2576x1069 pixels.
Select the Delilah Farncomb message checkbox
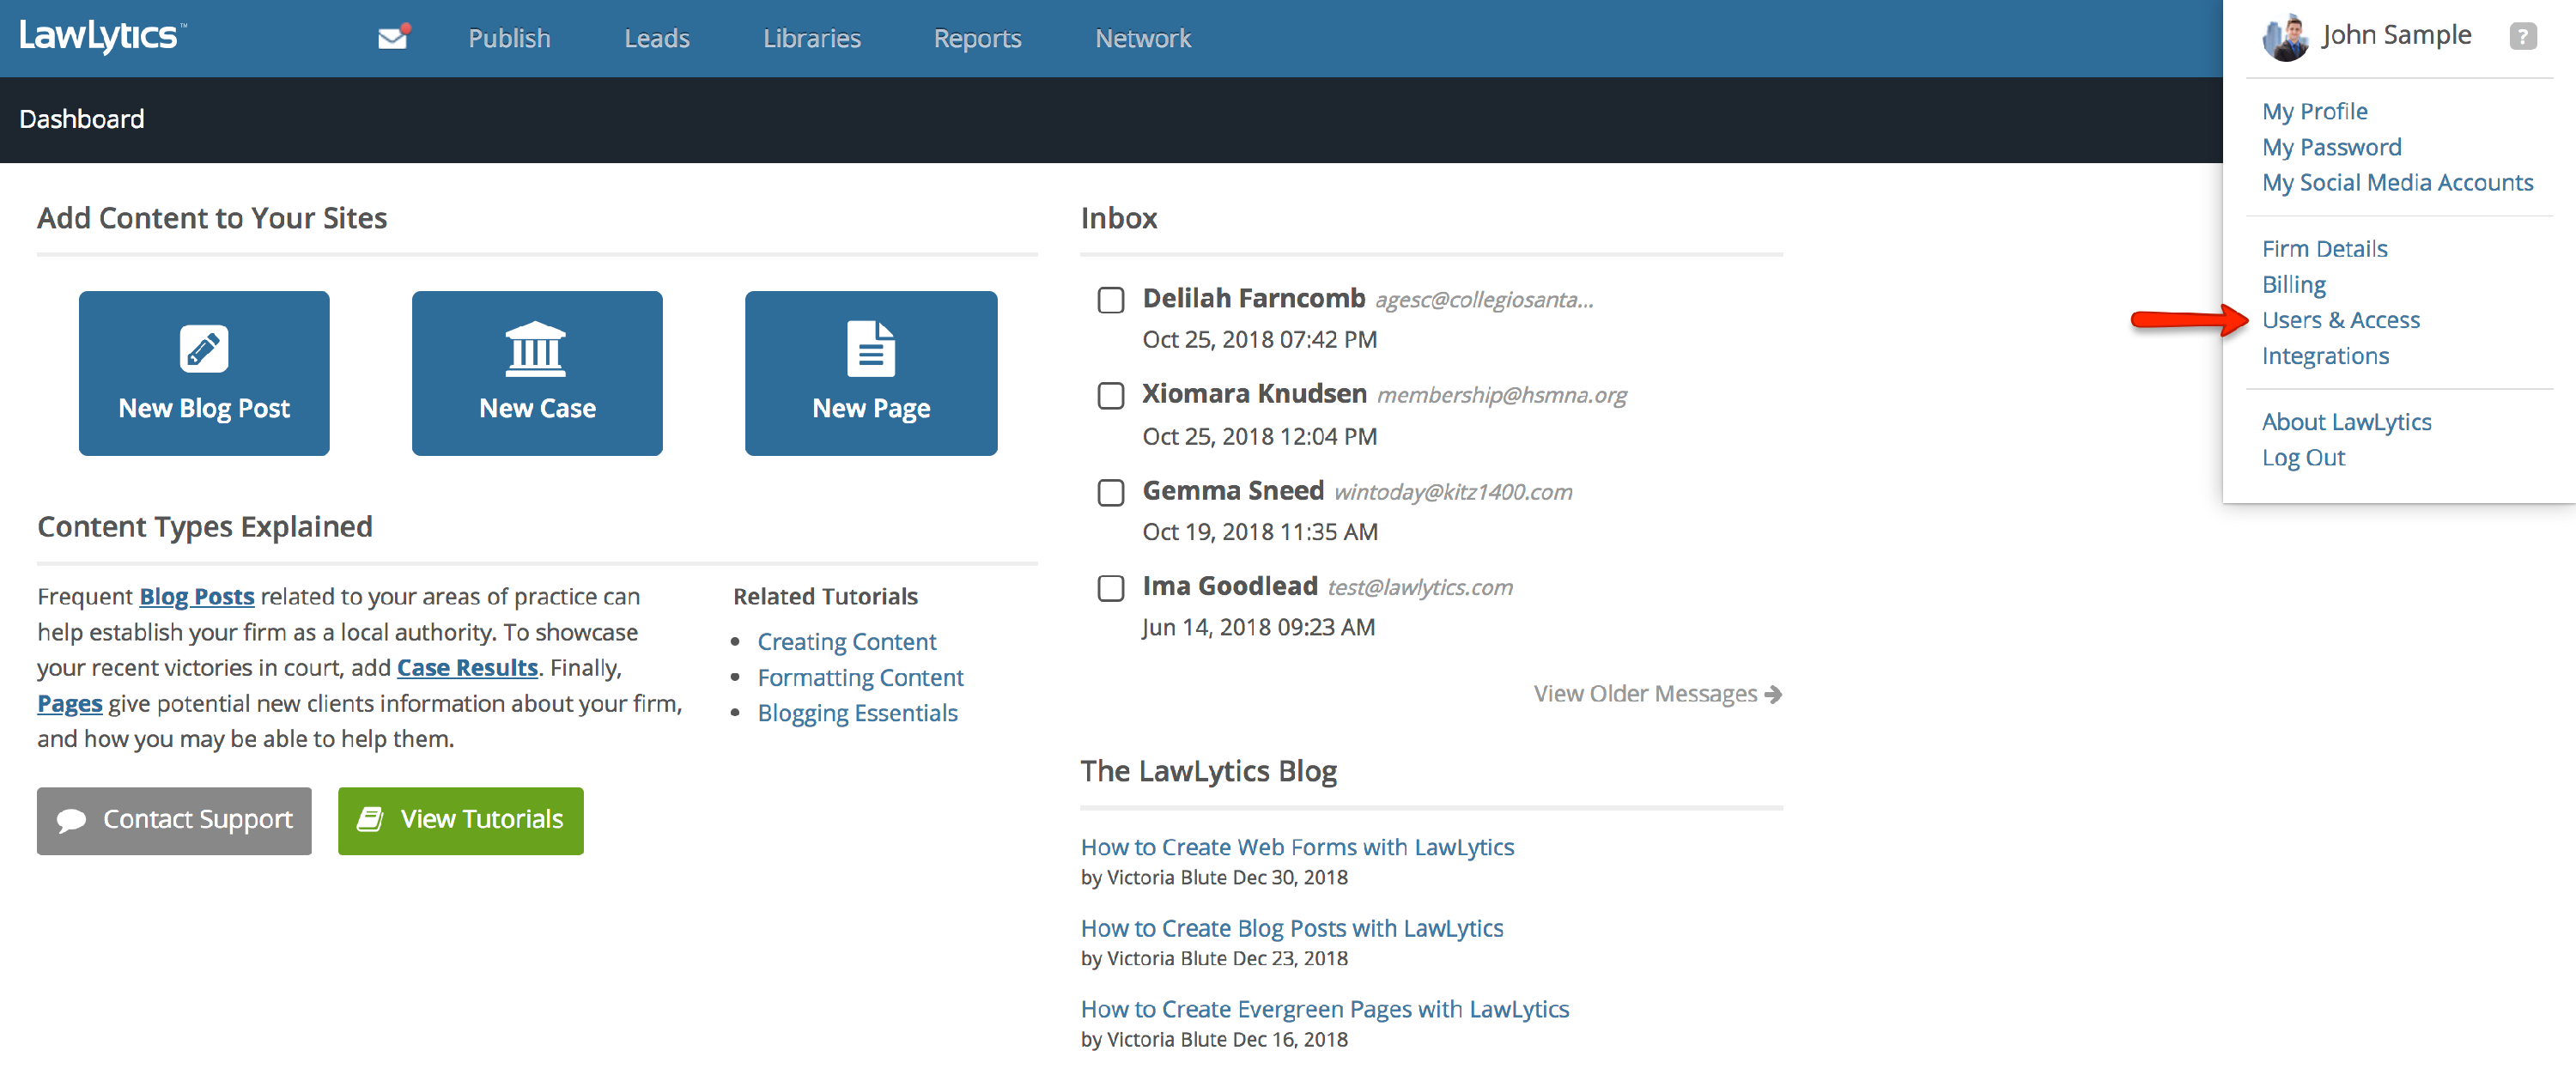pyautogui.click(x=1111, y=300)
